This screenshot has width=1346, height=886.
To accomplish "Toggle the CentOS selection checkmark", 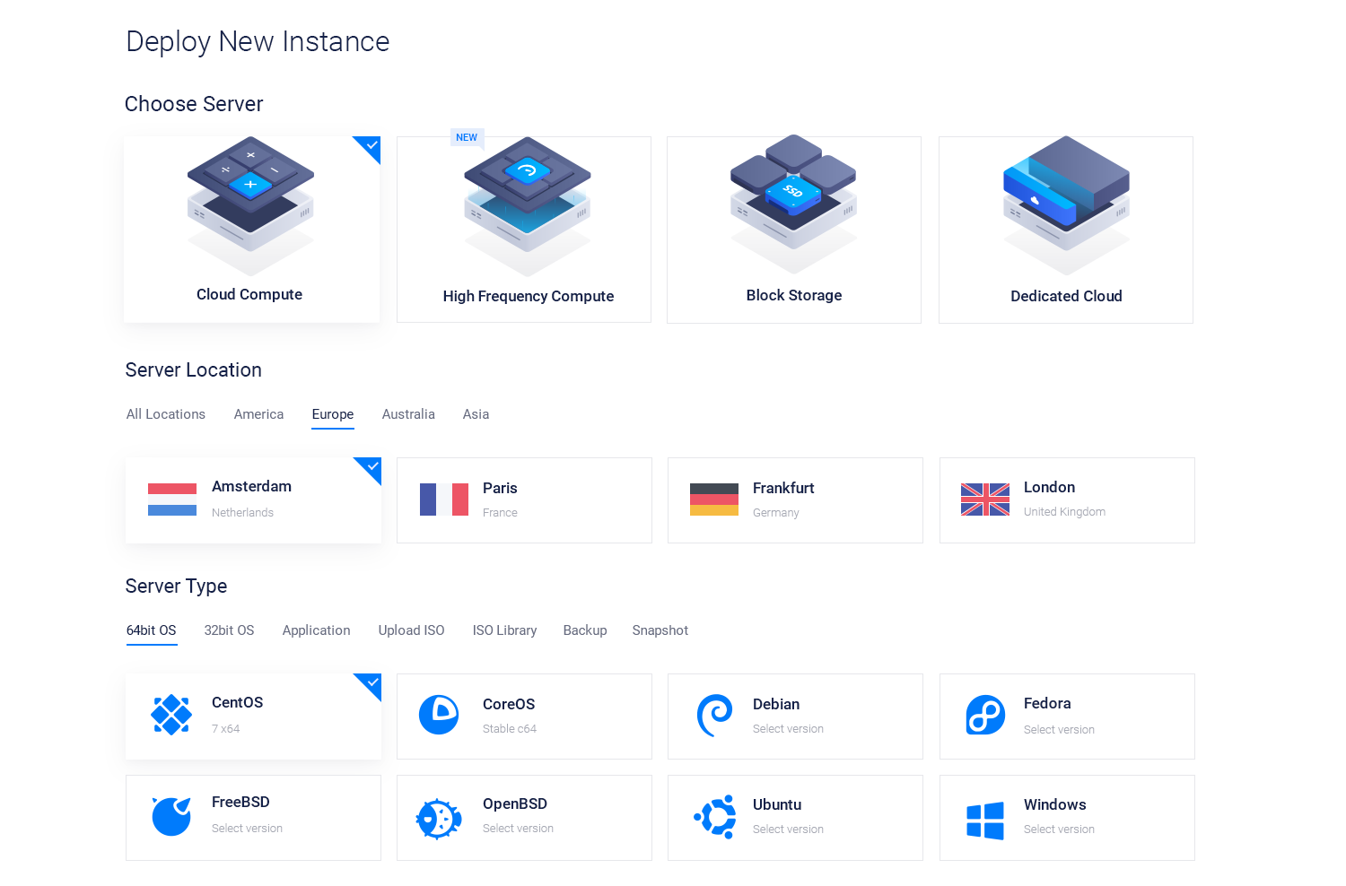I will click(x=371, y=683).
